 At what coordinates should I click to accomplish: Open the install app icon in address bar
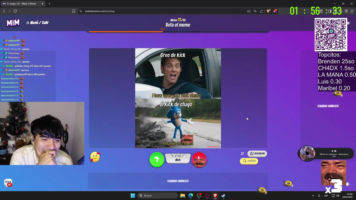point(249,11)
